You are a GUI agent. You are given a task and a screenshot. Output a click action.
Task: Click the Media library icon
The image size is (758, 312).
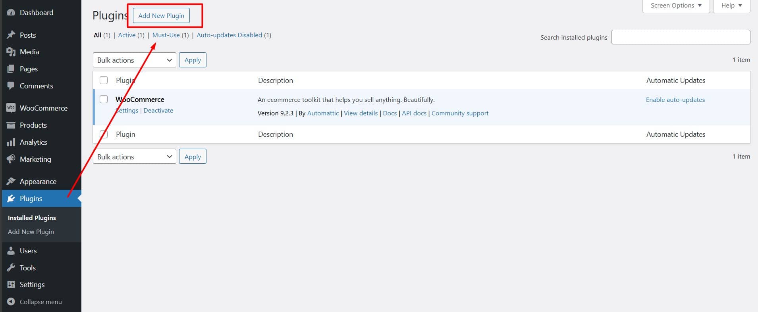point(11,52)
